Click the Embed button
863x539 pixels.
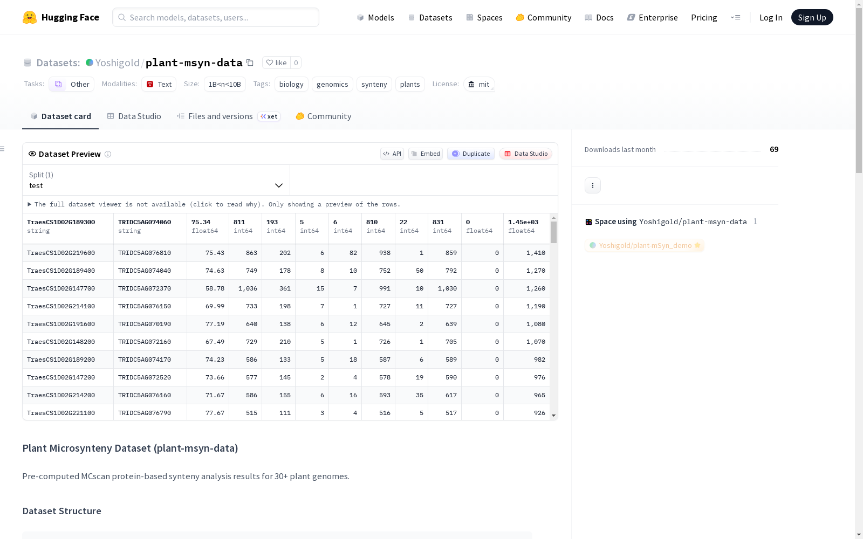coord(426,154)
